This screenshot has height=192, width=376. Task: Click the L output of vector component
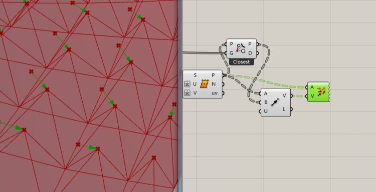[x=284, y=109]
